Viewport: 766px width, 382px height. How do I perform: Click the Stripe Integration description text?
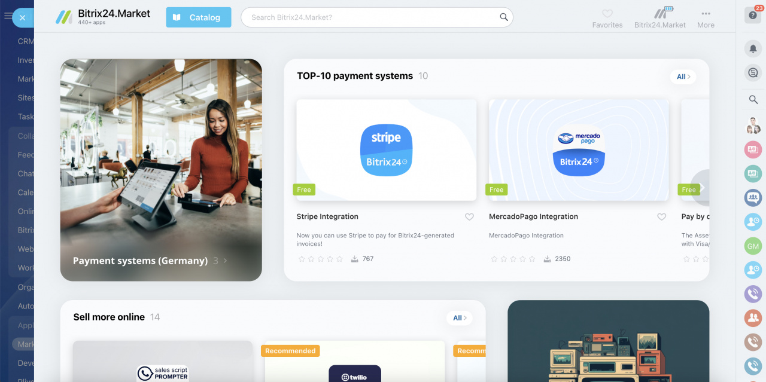375,240
